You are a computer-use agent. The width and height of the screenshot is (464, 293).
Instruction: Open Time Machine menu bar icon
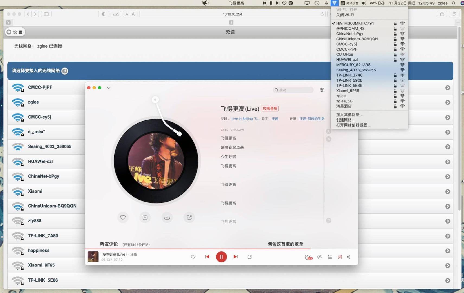(317, 3)
